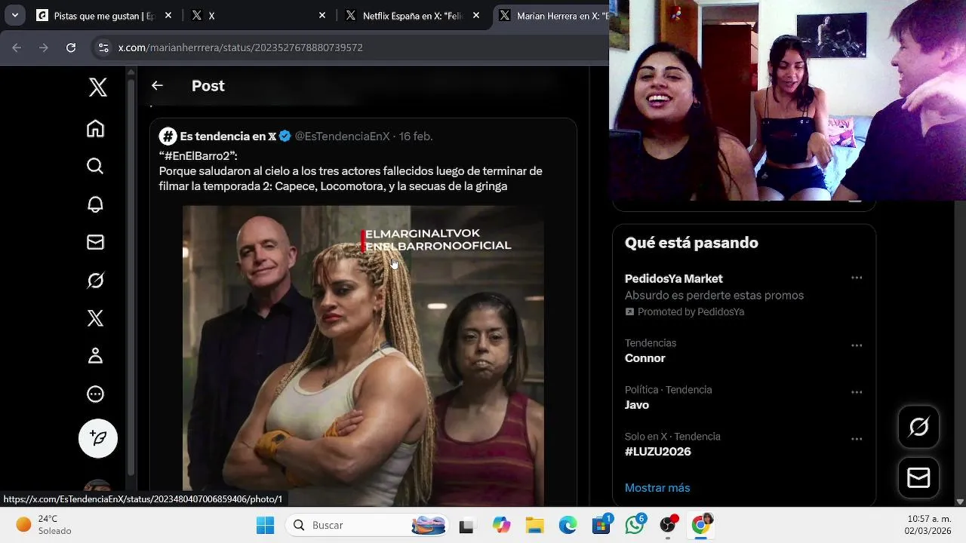
Task: Reload the current page
Action: point(71,48)
